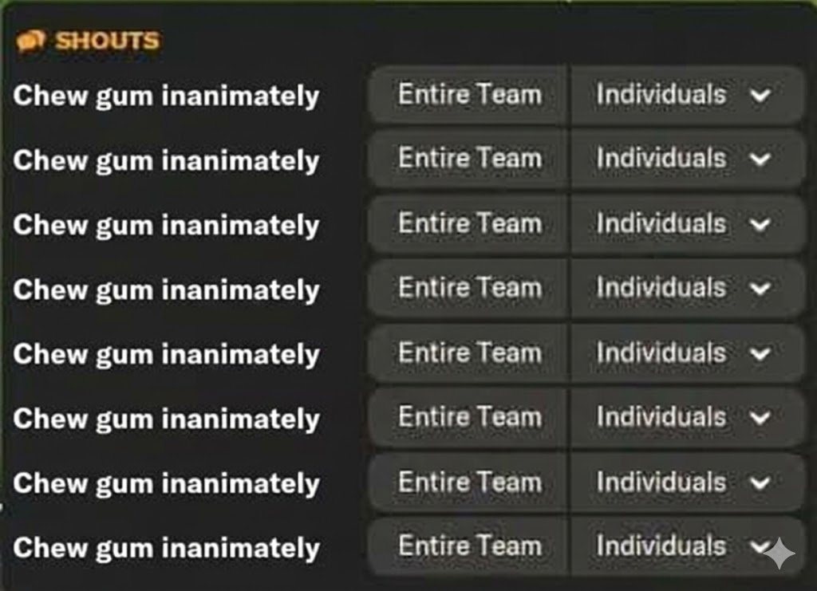
Task: Select Entire Team in the seventh shout row
Action: [469, 482]
